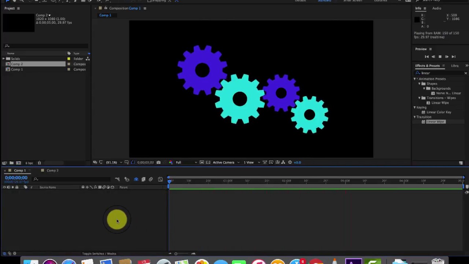469x264 pixels.
Task: Open the Preview panel menu
Action: (x=430, y=49)
